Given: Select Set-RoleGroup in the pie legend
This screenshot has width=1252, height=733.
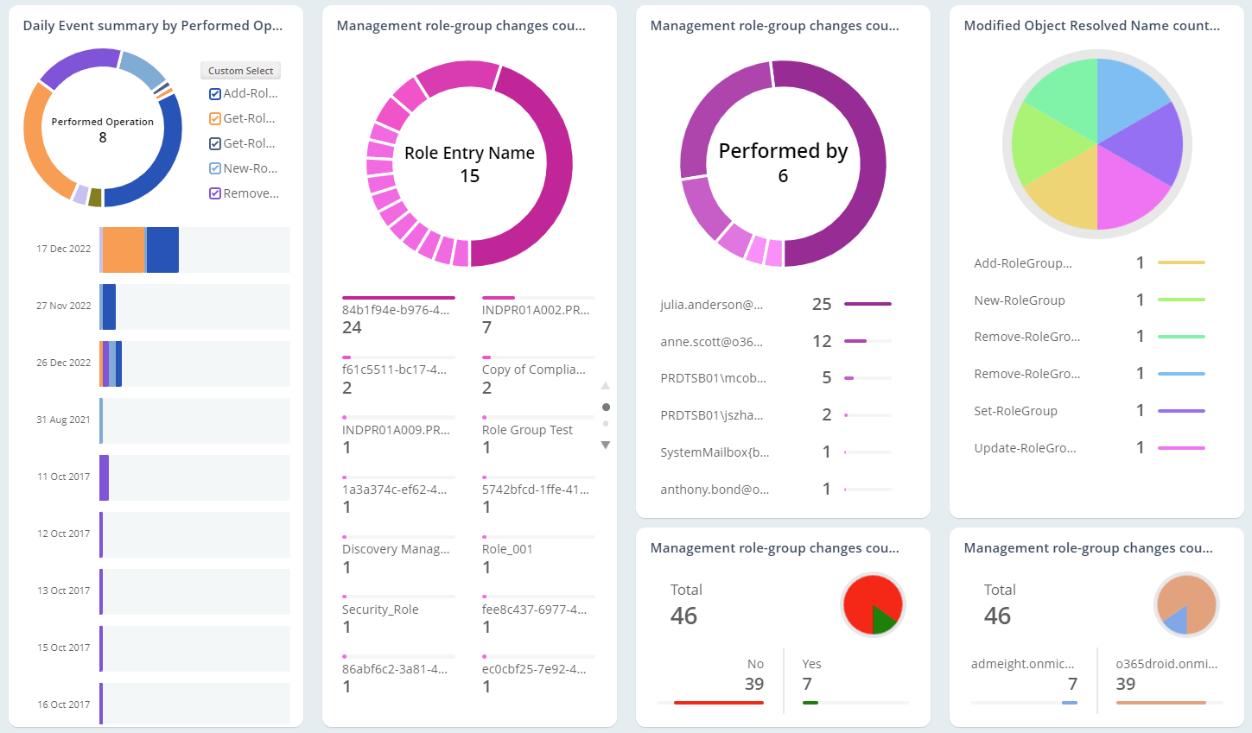Looking at the screenshot, I should (x=1015, y=411).
